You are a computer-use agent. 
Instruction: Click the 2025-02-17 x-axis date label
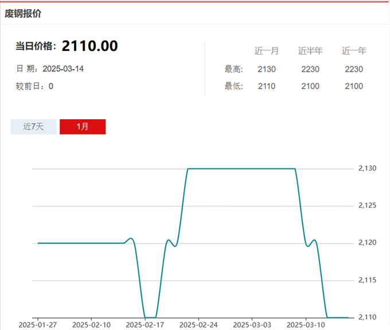click(145, 325)
